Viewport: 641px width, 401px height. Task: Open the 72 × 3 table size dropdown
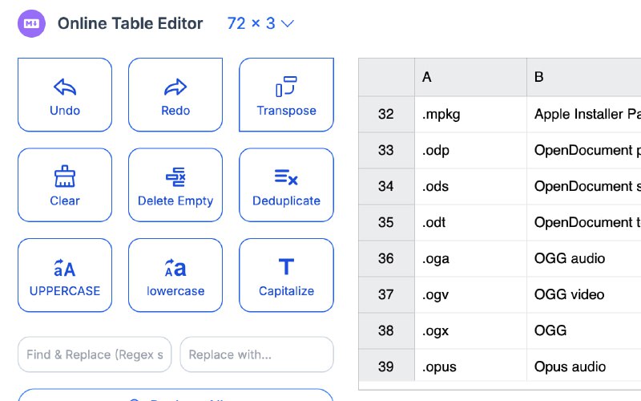point(260,24)
